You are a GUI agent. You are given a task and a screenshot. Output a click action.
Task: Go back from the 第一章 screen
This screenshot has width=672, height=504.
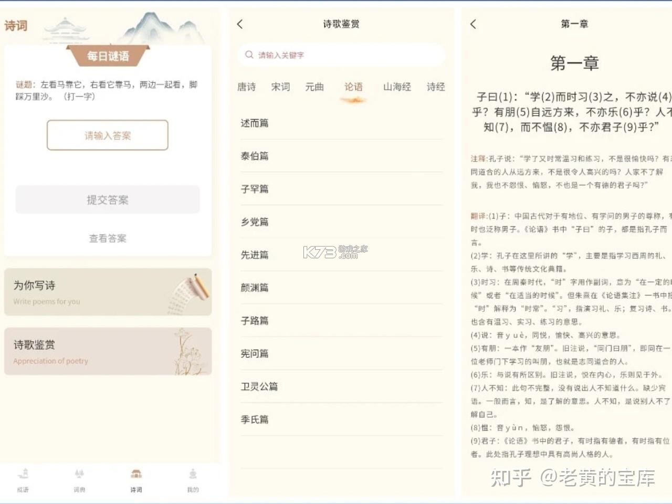473,24
